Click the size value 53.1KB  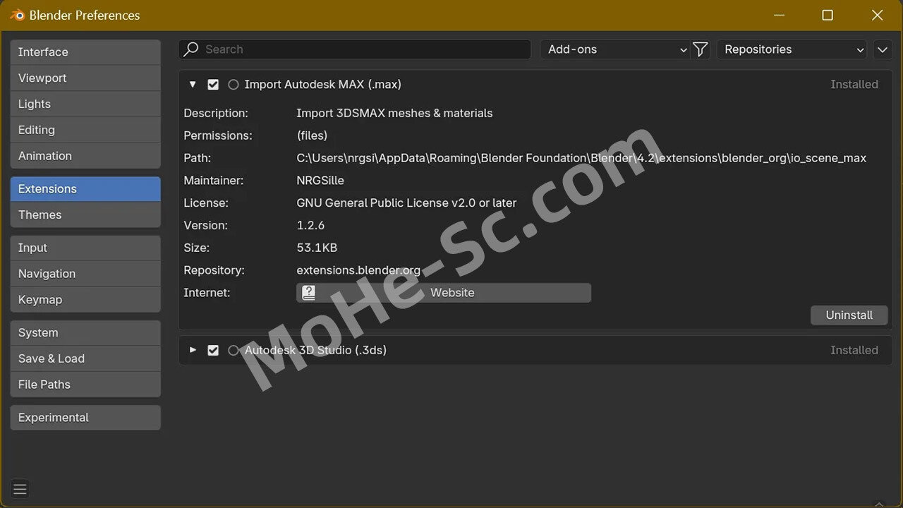317,248
